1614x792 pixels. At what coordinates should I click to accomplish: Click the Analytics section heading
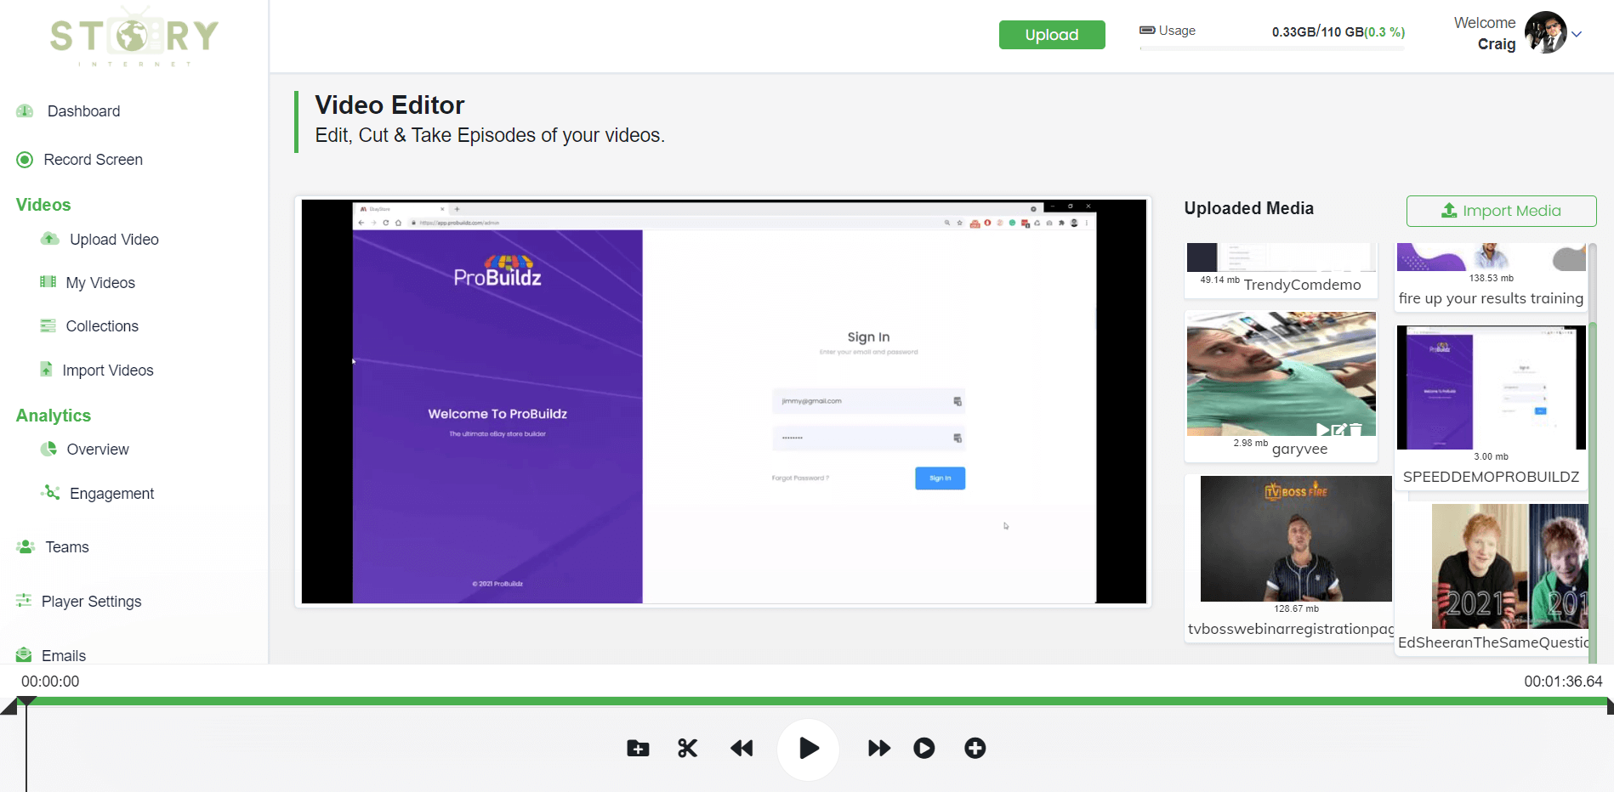tap(54, 416)
